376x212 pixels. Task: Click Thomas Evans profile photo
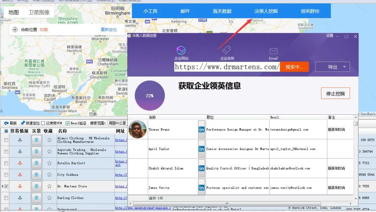point(138,129)
